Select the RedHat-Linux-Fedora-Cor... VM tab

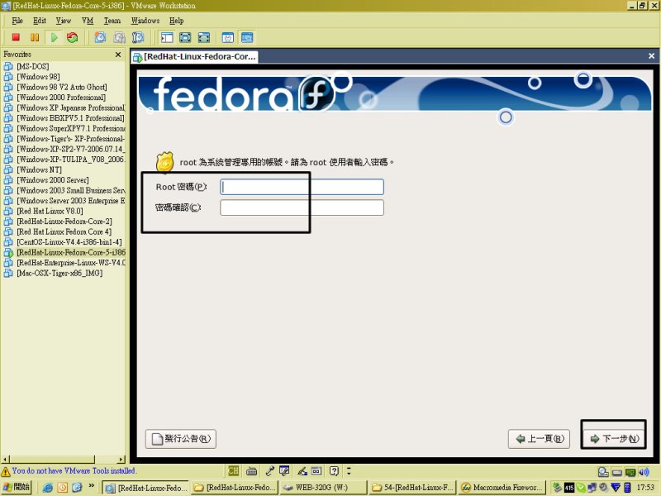click(194, 57)
